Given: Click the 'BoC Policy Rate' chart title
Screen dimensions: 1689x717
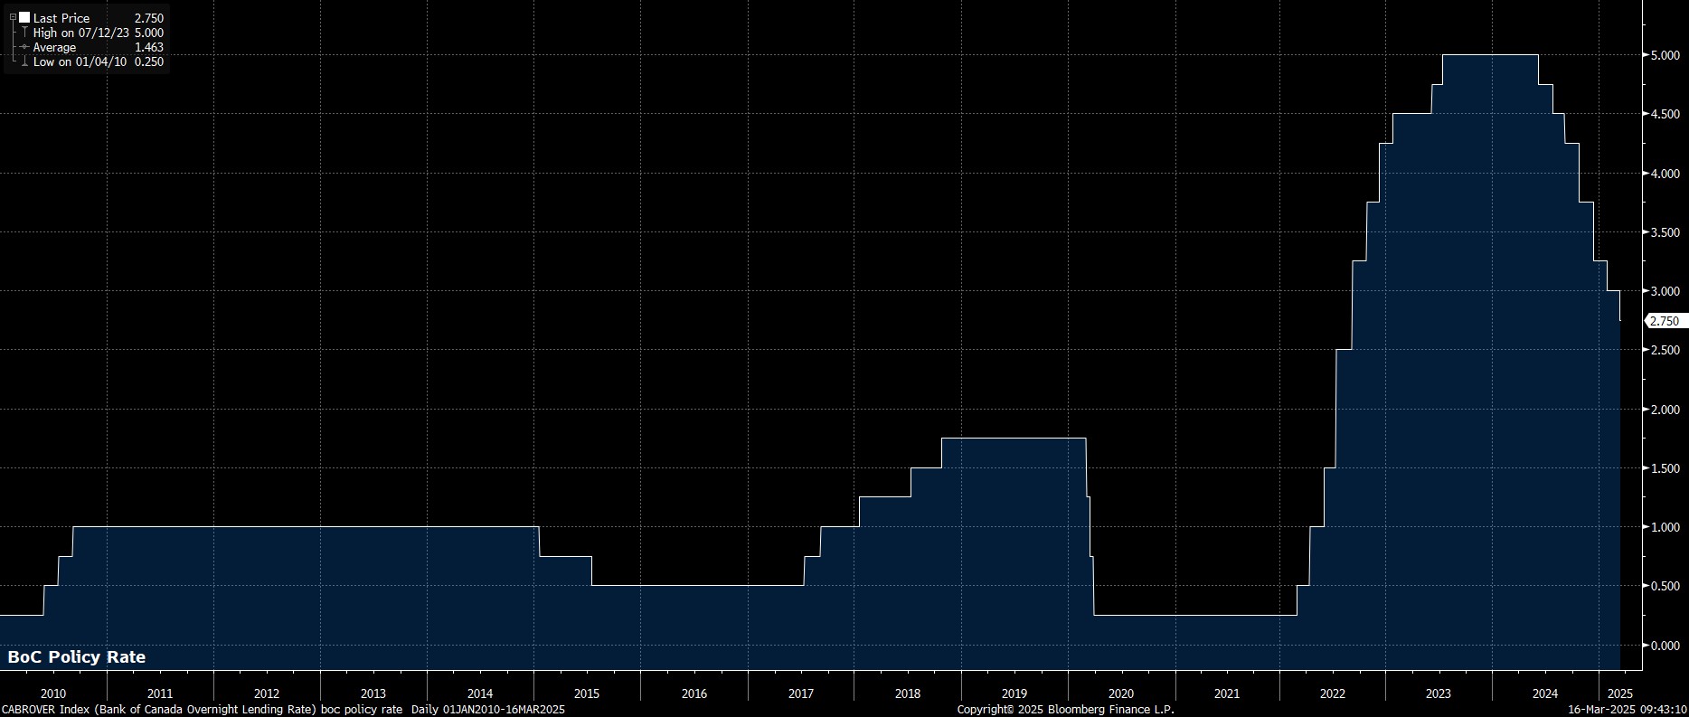Looking at the screenshot, I should click(x=77, y=657).
